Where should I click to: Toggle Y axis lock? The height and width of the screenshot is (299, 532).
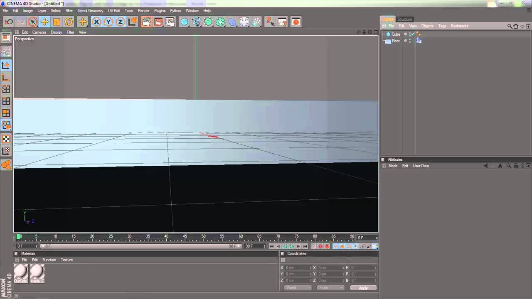[108, 22]
